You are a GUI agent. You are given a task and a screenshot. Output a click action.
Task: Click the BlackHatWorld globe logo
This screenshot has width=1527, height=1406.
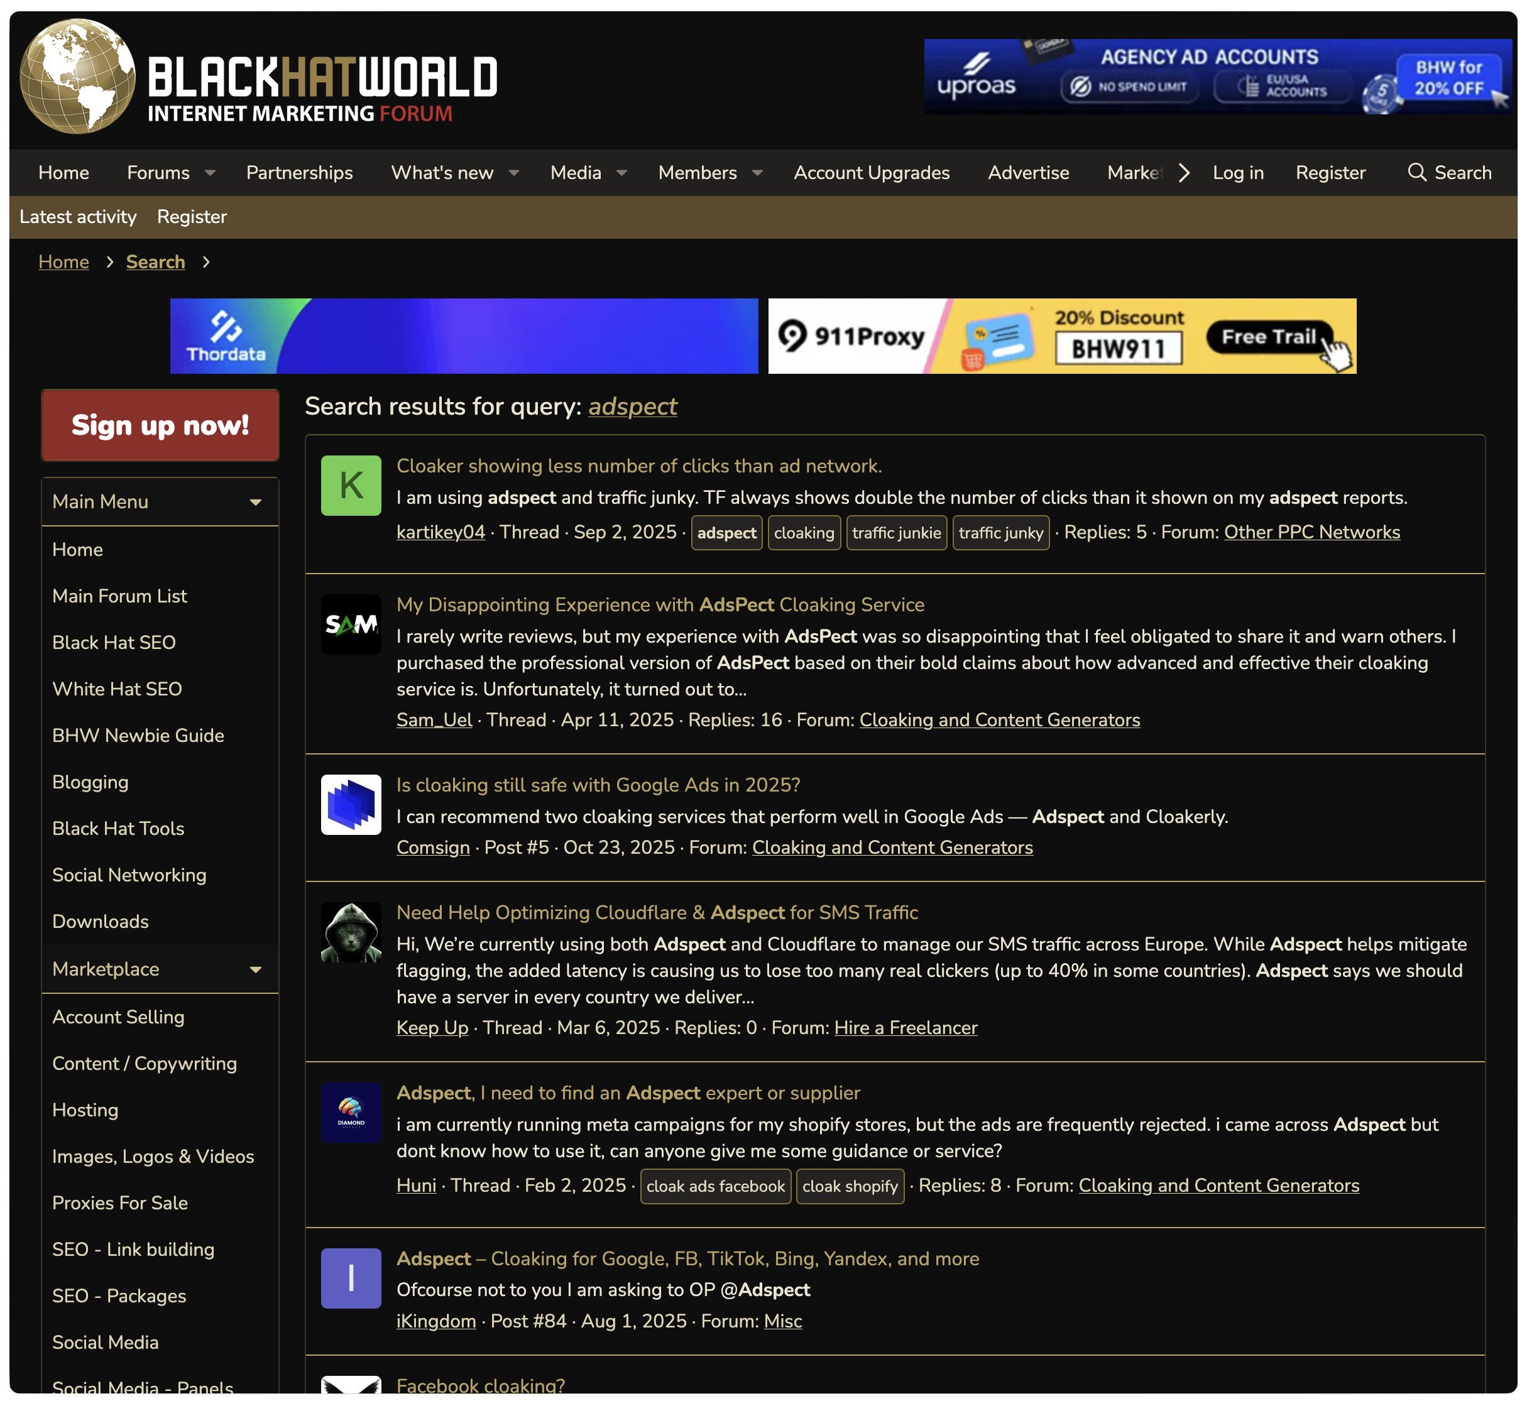pos(77,76)
